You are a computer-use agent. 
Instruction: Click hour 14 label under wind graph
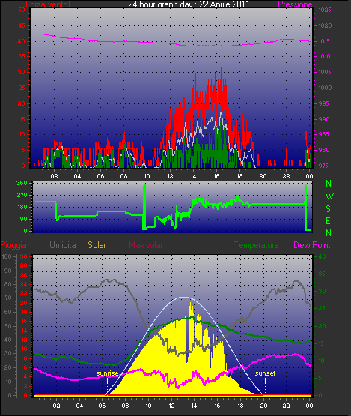point(193,176)
